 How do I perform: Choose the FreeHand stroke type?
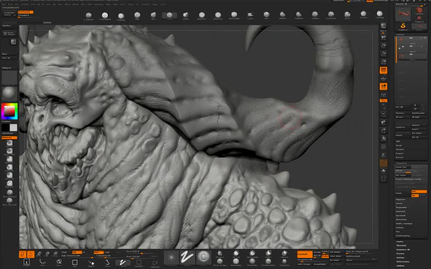(123, 263)
